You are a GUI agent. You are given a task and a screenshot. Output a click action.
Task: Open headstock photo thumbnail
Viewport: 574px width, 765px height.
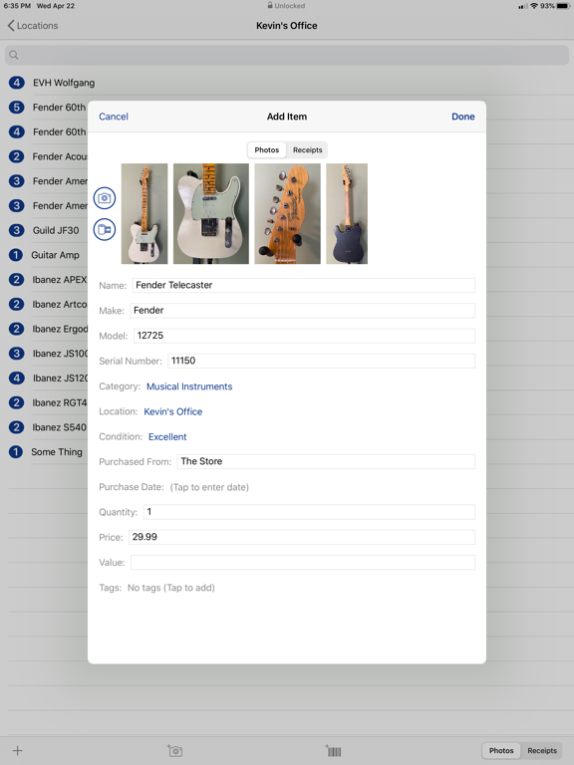coord(287,214)
